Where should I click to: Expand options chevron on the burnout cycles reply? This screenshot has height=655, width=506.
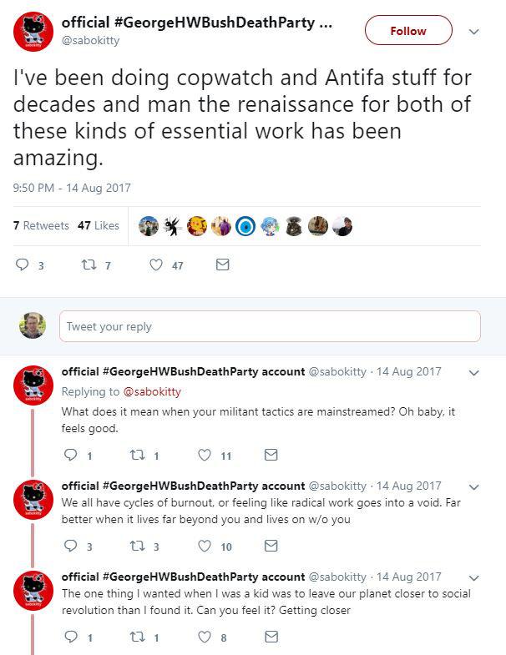pyautogui.click(x=473, y=486)
